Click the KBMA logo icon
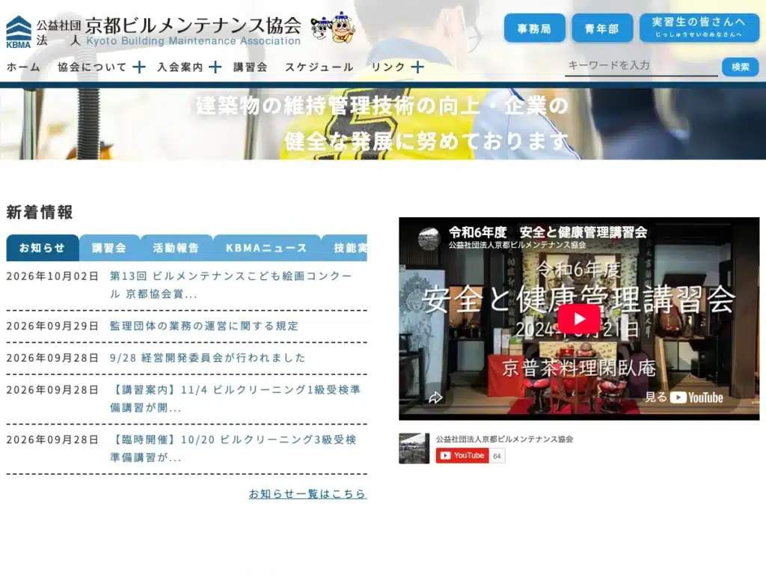766x575 pixels. (x=19, y=31)
